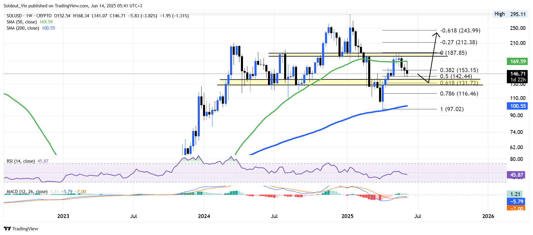
Task: Click the 2025 label on time axis
Action: (x=347, y=216)
